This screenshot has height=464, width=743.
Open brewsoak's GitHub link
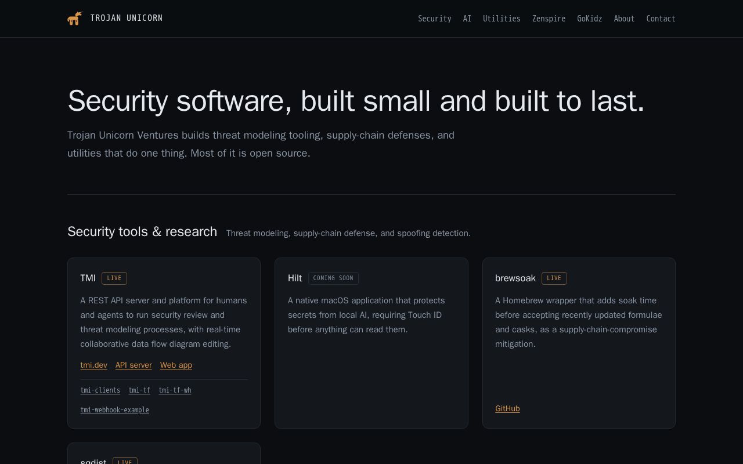pyautogui.click(x=507, y=408)
